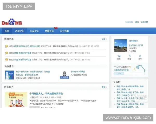Open the 关于我们 tab
Screen dimensions: 156x124
[64, 31]
